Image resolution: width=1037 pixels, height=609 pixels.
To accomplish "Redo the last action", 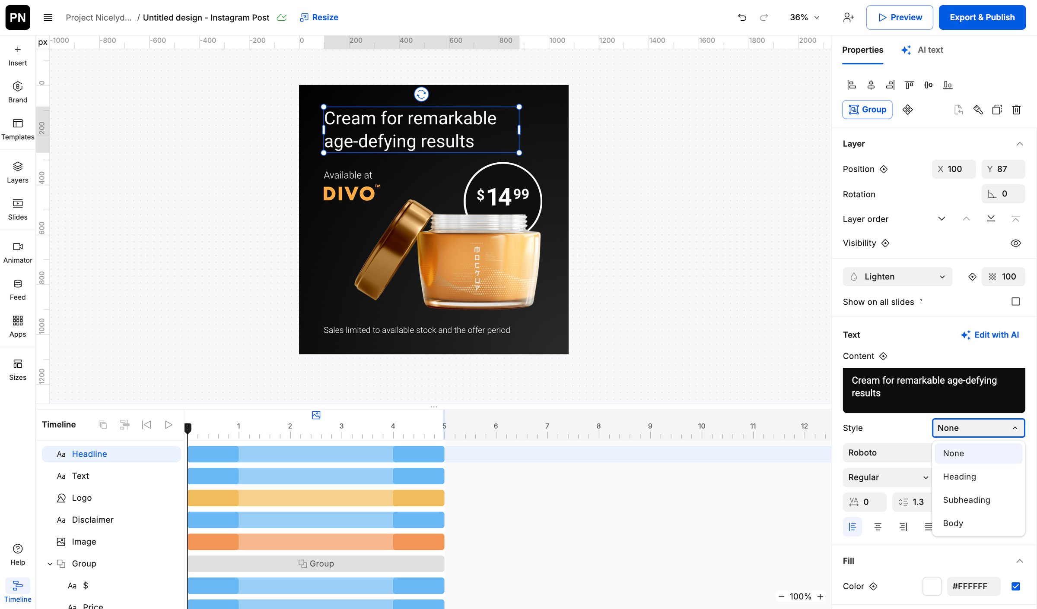I will tap(764, 17).
